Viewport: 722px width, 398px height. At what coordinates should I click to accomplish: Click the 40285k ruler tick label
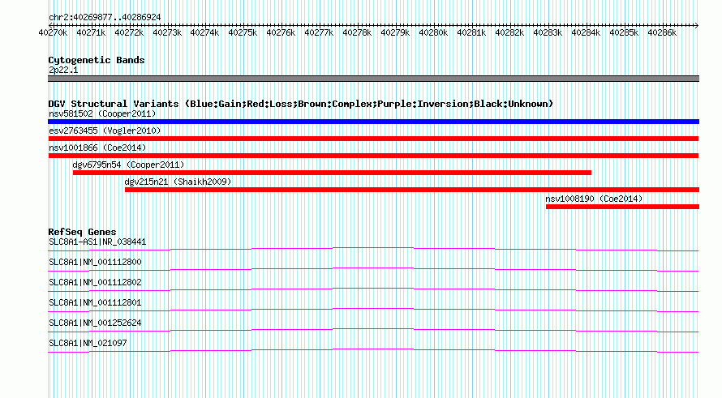point(624,32)
